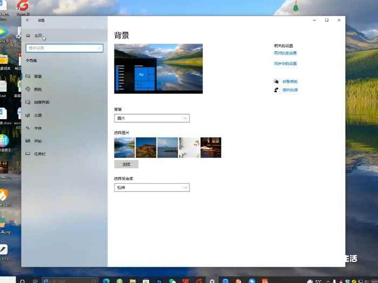Go back with the Settings back arrow

click(x=28, y=20)
